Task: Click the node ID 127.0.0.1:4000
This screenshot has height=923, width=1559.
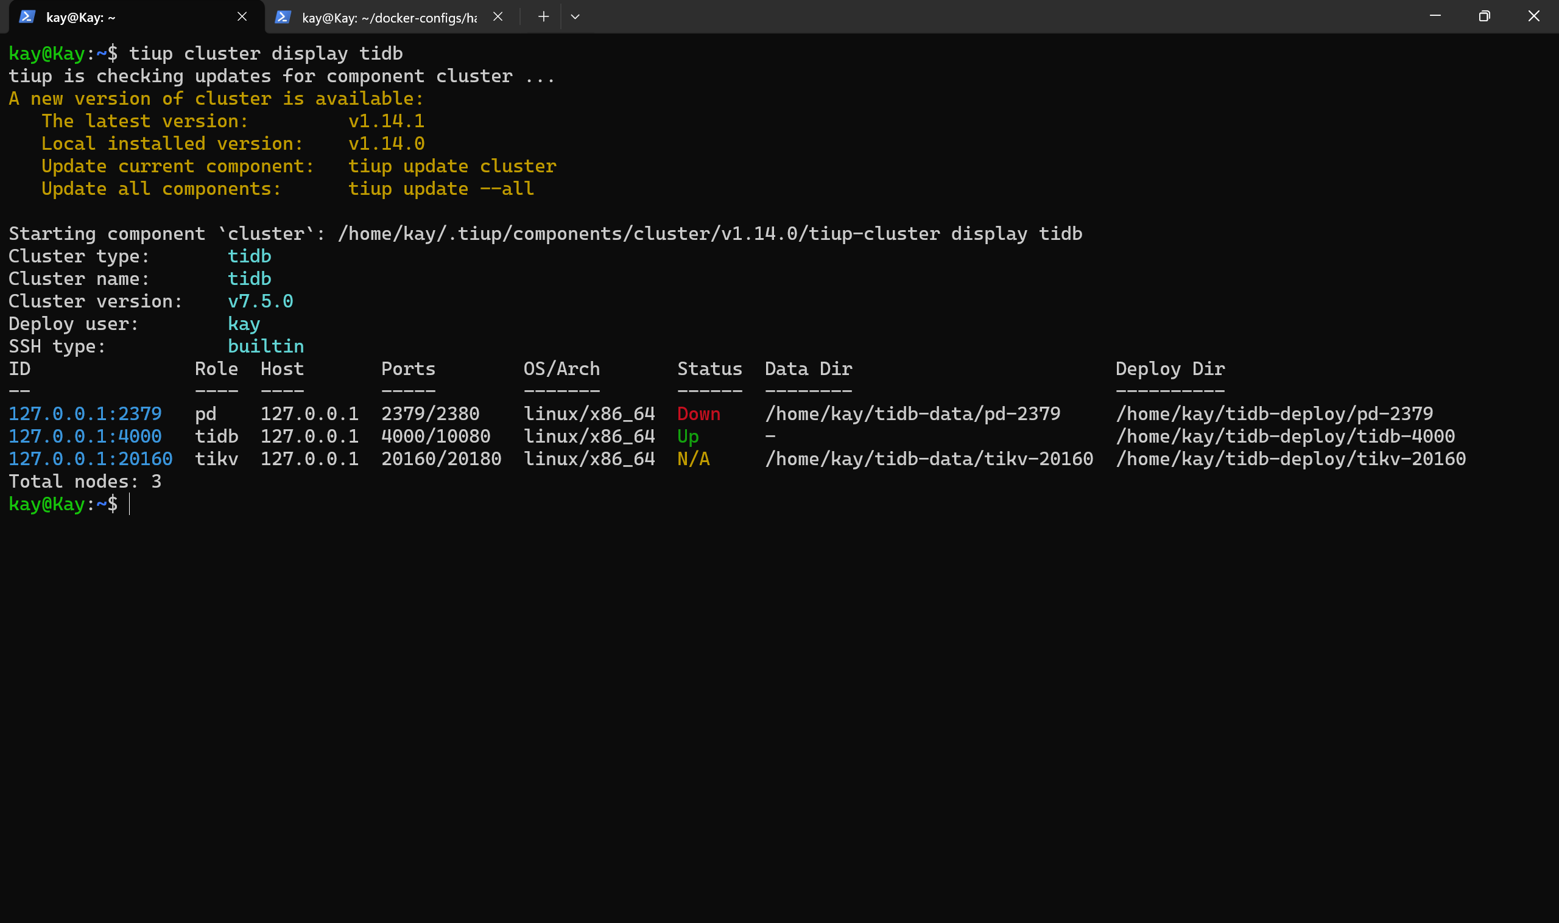Action: click(x=85, y=436)
